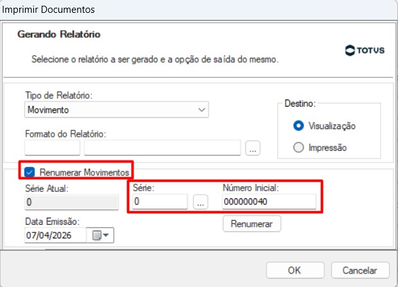This screenshot has width=398, height=287.
Task: Click the long Formato do Relatório description field
Action: pos(162,148)
